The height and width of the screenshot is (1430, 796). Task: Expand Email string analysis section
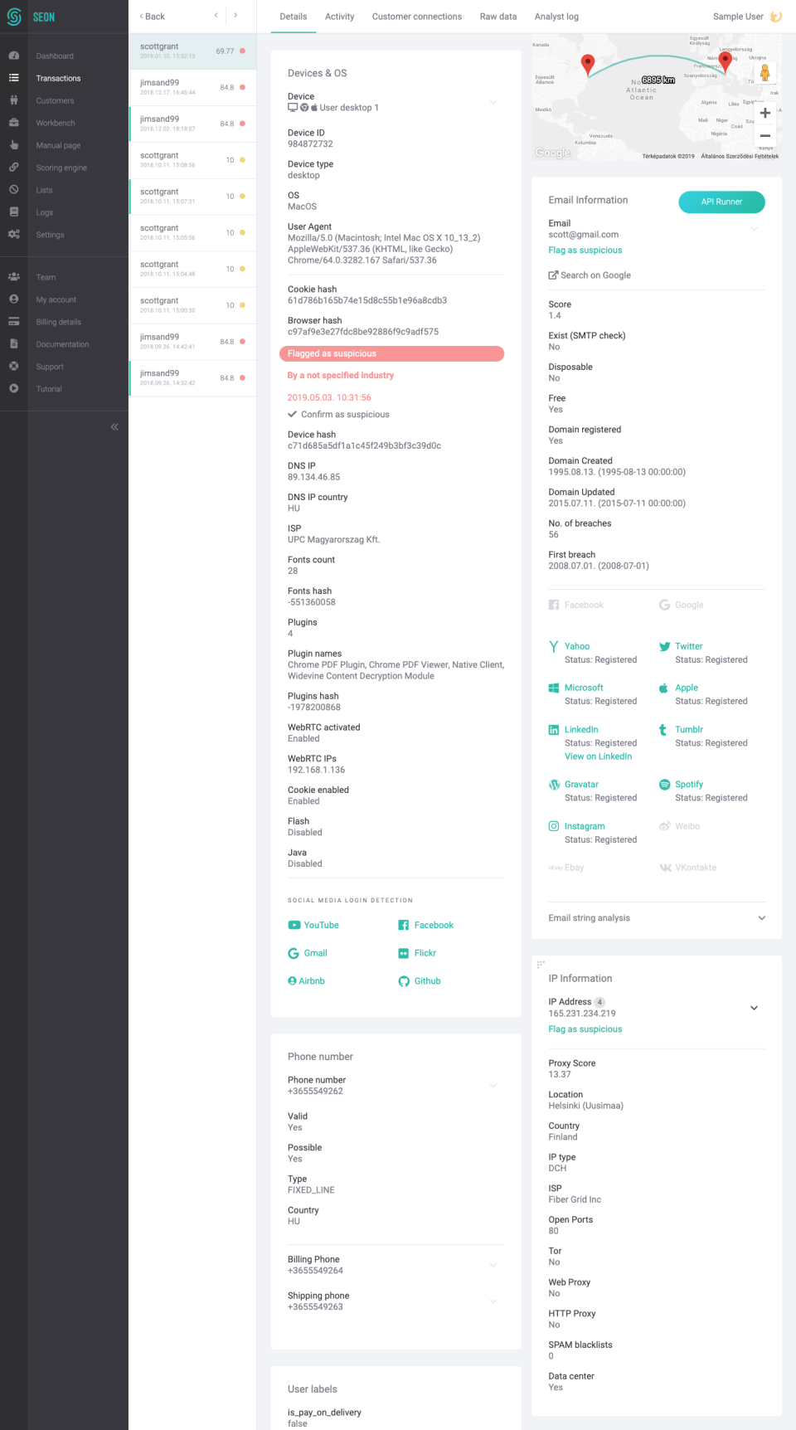click(x=761, y=918)
